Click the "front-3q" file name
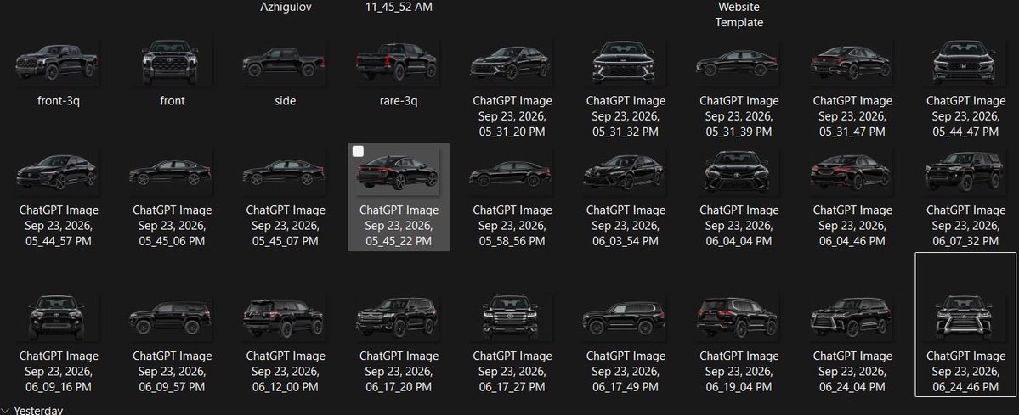The width and height of the screenshot is (1019, 415). pos(59,101)
